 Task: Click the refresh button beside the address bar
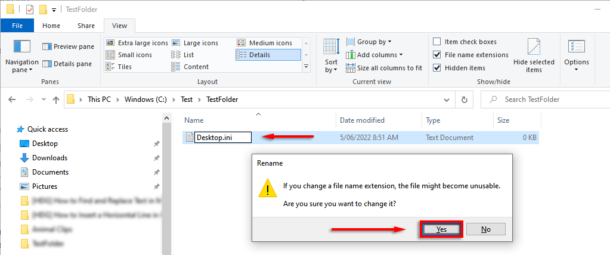464,99
